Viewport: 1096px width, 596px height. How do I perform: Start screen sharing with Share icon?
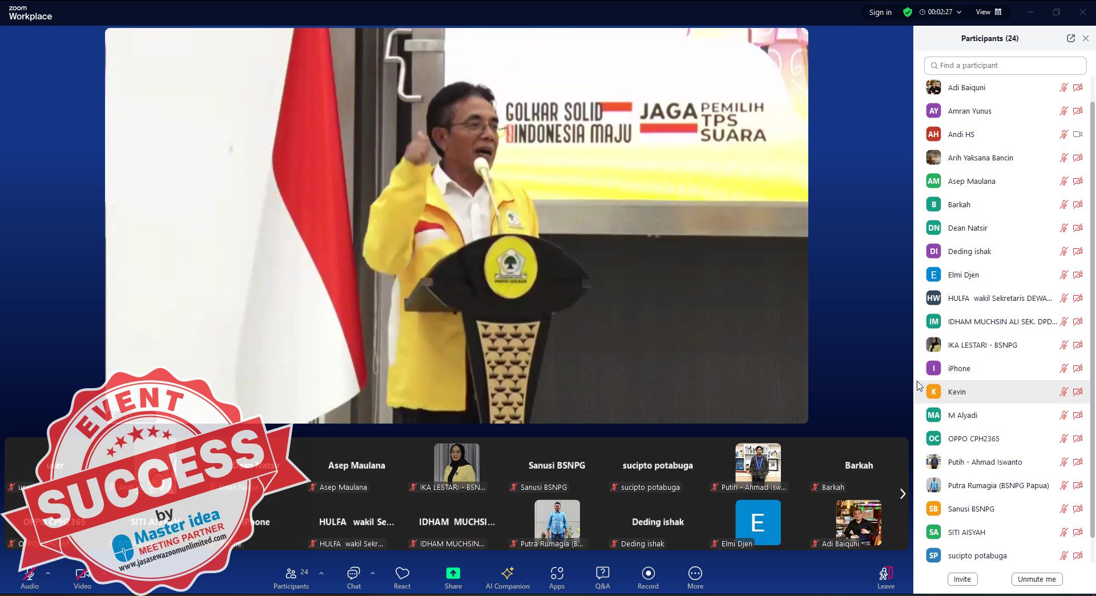(x=453, y=577)
